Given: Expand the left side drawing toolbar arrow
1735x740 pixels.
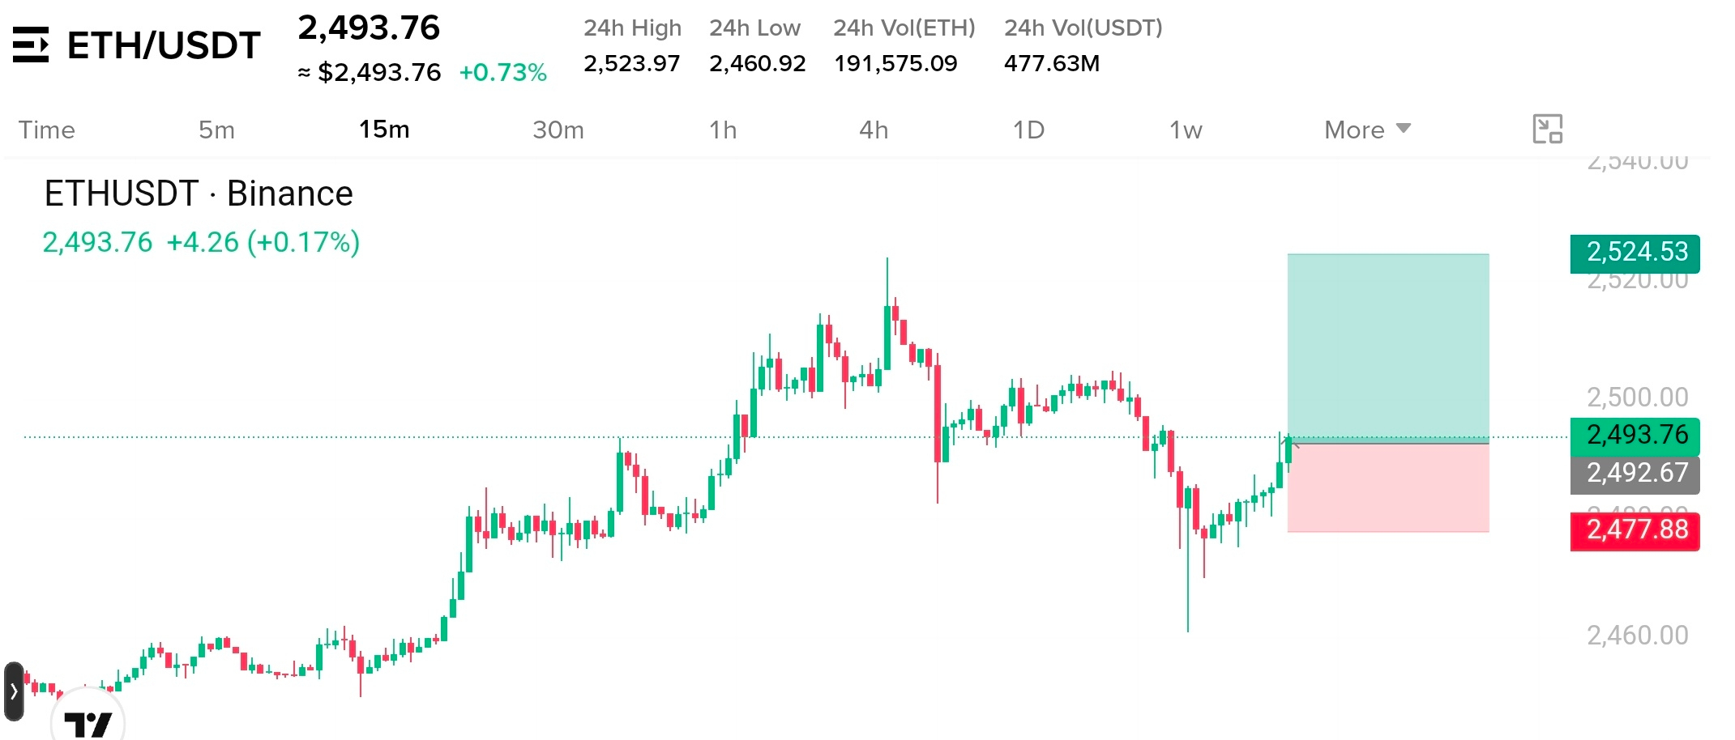Looking at the screenshot, I should point(14,691).
